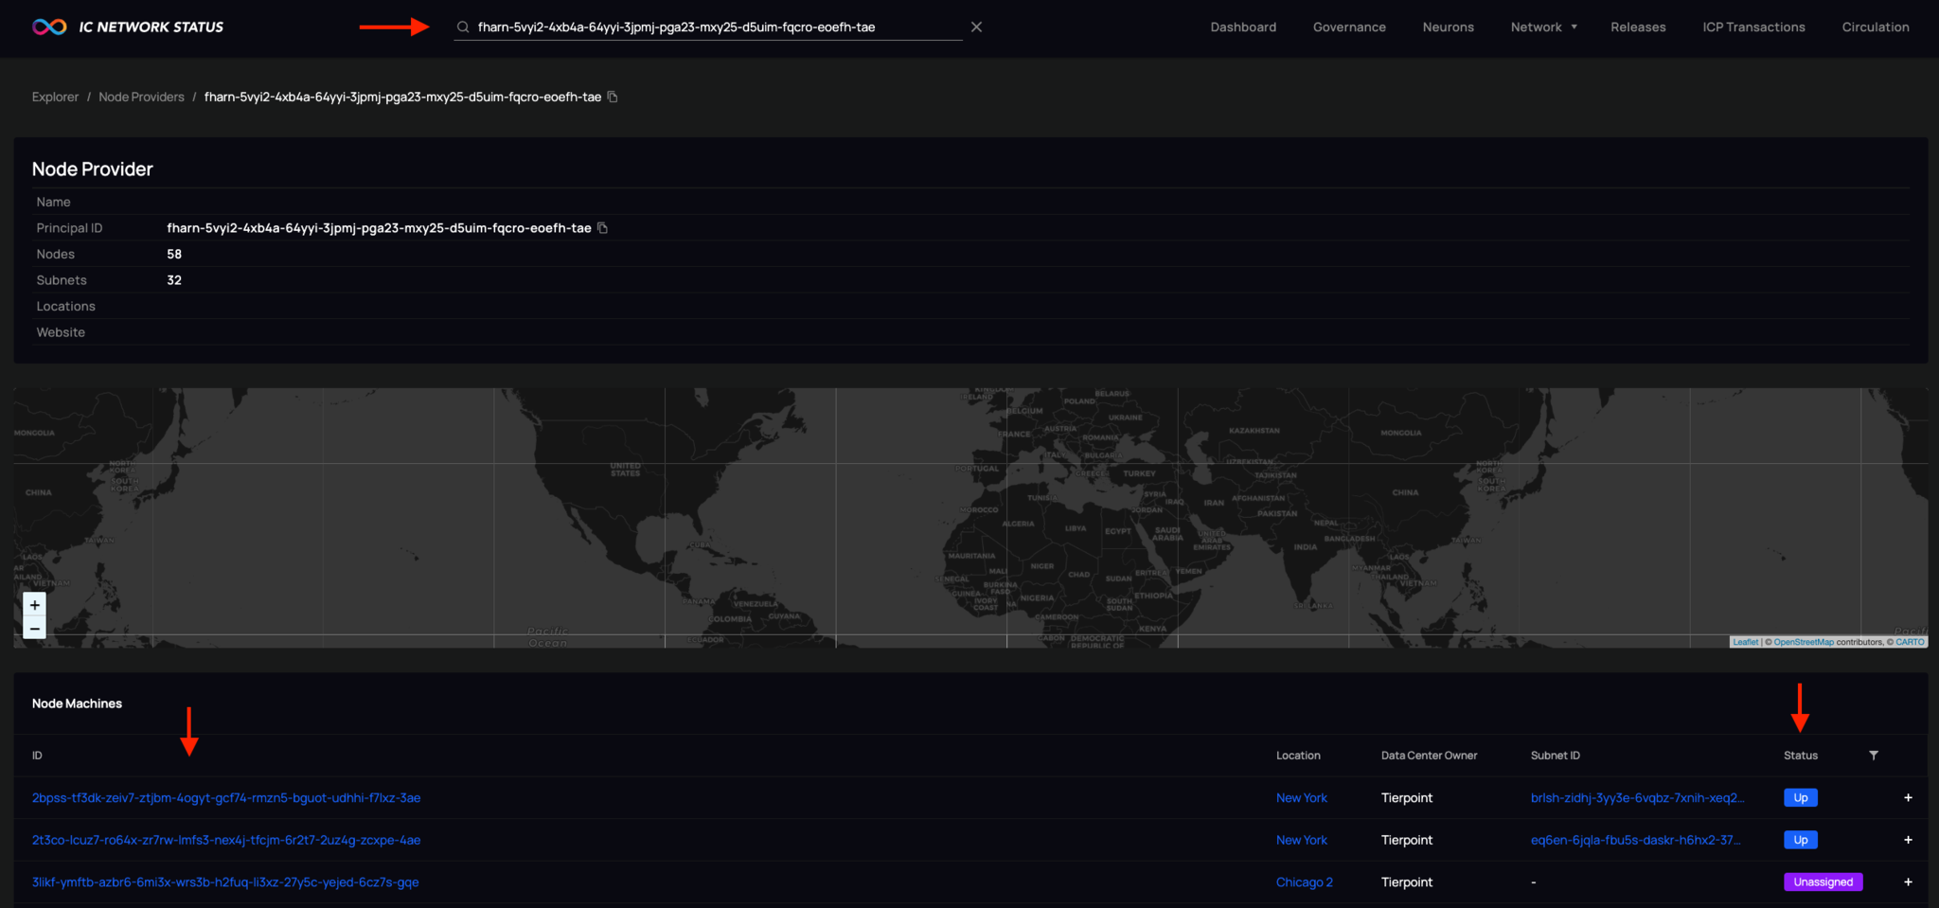Viewport: 1939px width, 908px height.
Task: Click the IC Network Status infinity logo
Action: [49, 27]
